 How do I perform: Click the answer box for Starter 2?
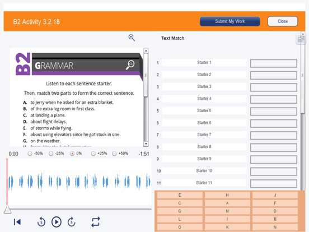274,75
